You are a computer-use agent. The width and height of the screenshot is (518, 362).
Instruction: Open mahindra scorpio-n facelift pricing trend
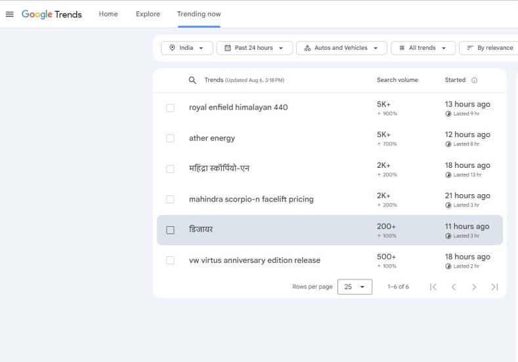pyautogui.click(x=251, y=199)
